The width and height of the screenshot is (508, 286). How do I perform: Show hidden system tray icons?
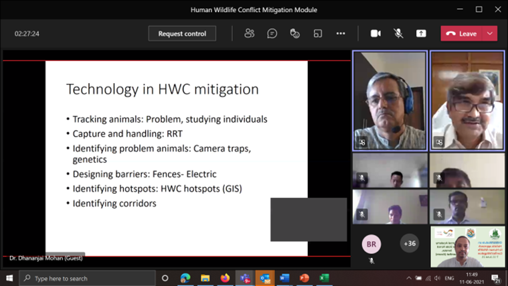click(x=409, y=278)
